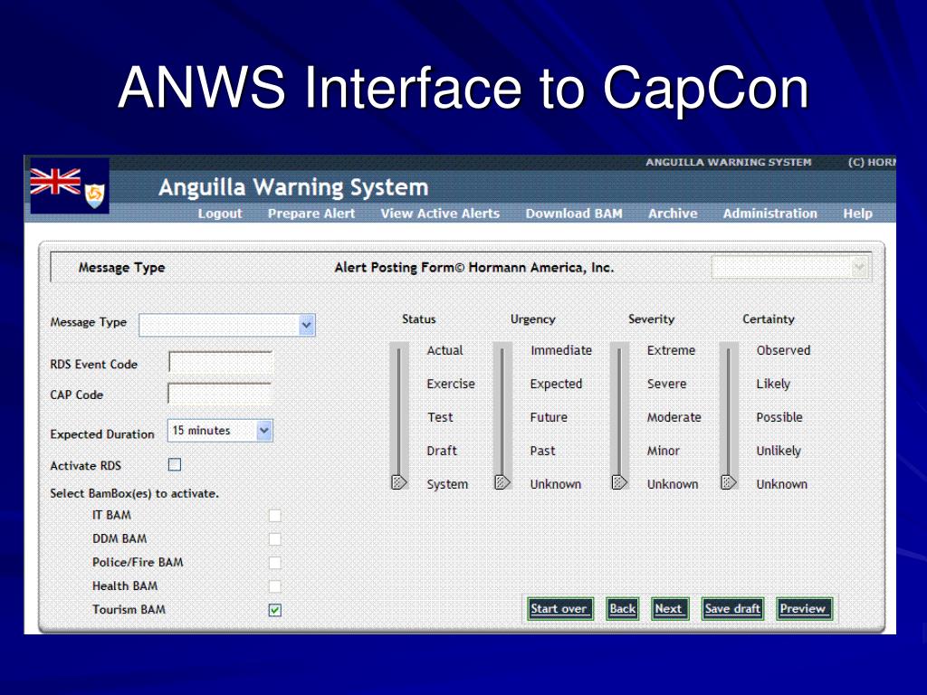
Task: Click the Anguilla Warning System title
Action: click(x=293, y=187)
